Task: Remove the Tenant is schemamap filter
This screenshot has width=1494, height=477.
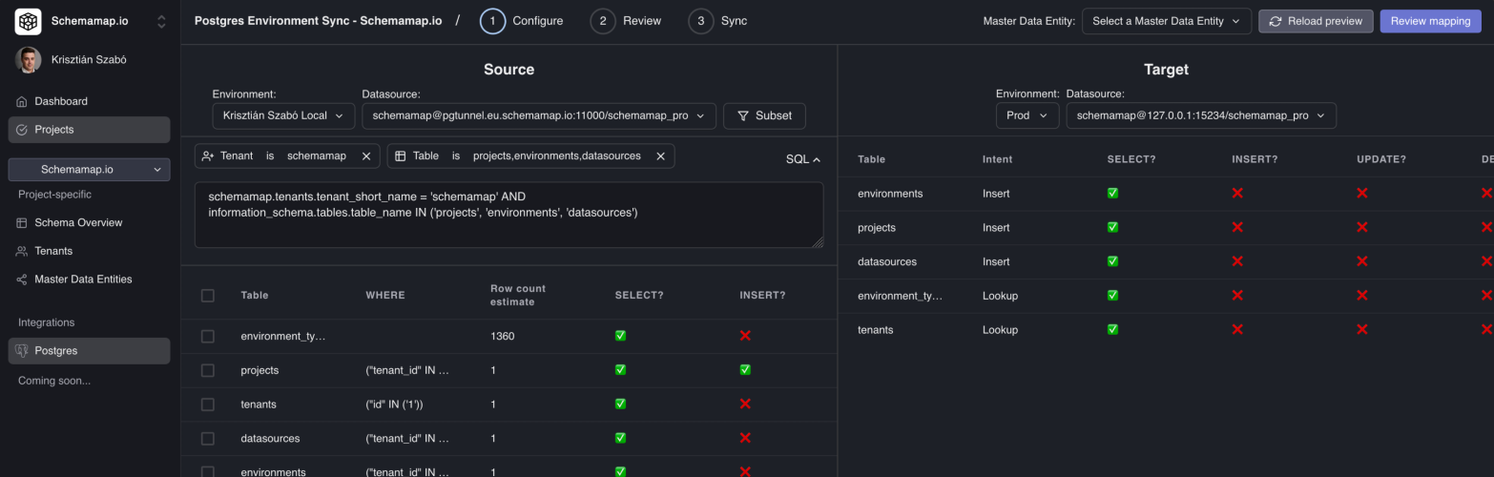Action: point(366,156)
